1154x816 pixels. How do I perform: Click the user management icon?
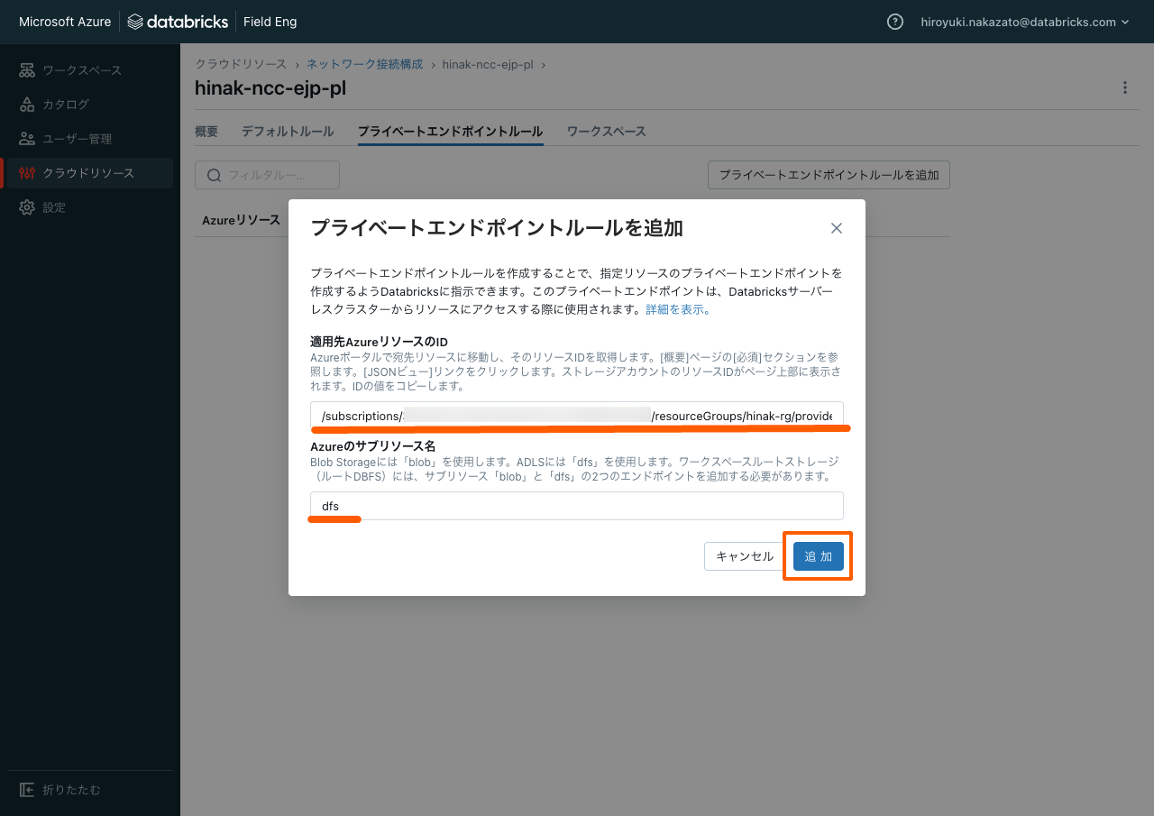27,139
